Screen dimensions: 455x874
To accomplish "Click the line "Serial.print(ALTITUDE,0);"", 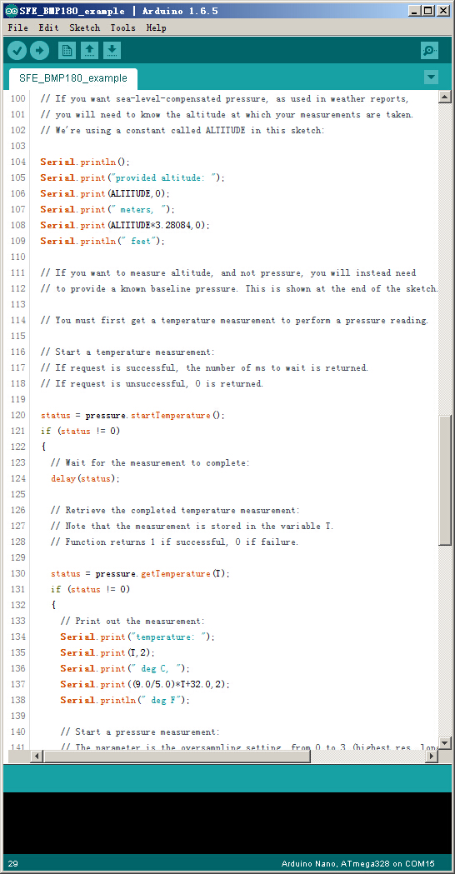I will click(105, 193).
